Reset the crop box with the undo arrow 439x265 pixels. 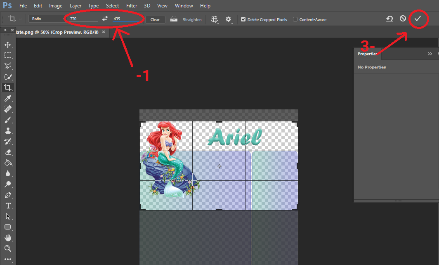389,19
